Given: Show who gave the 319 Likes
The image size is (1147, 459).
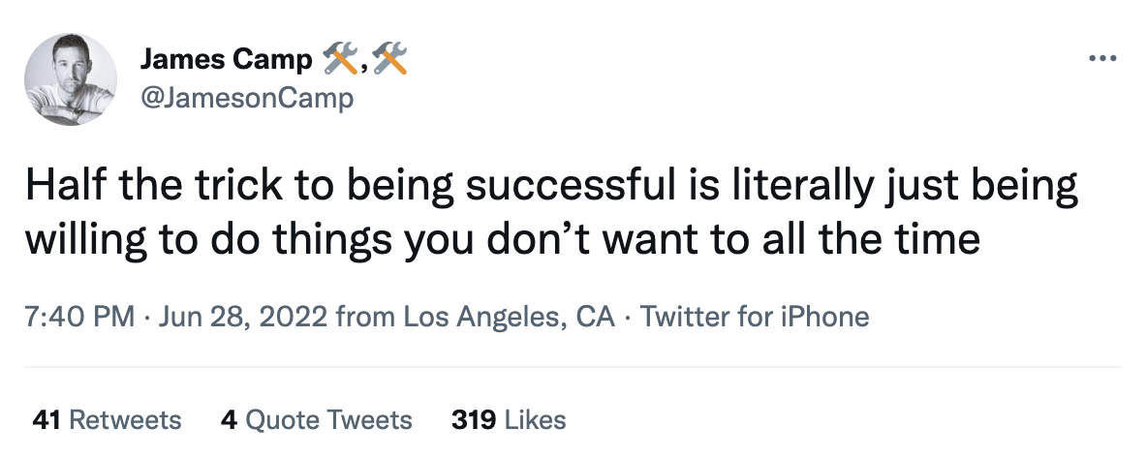Looking at the screenshot, I should 509,419.
